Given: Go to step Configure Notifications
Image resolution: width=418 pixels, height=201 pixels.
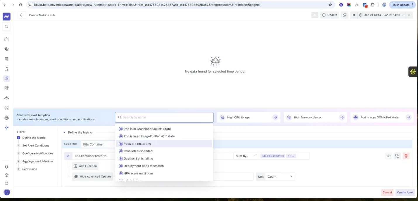Looking at the screenshot, I should (38, 153).
